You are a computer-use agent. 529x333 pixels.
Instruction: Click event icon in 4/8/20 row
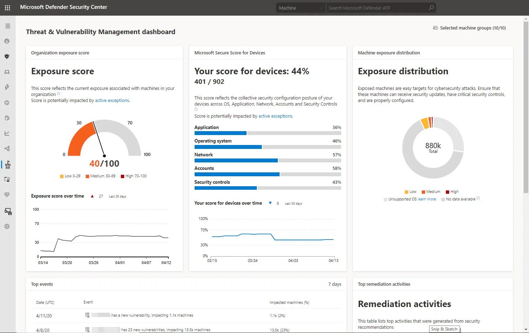click(x=88, y=329)
